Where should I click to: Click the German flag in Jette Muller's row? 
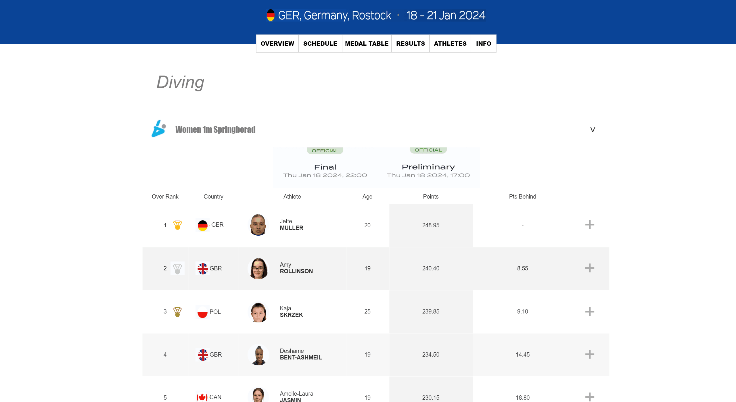203,225
